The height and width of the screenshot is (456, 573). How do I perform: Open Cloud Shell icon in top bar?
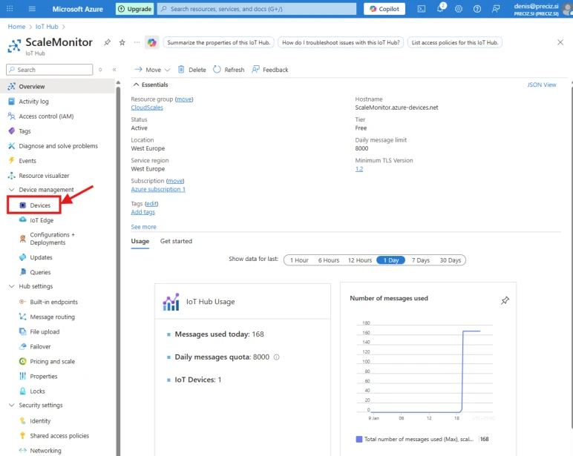coord(422,9)
